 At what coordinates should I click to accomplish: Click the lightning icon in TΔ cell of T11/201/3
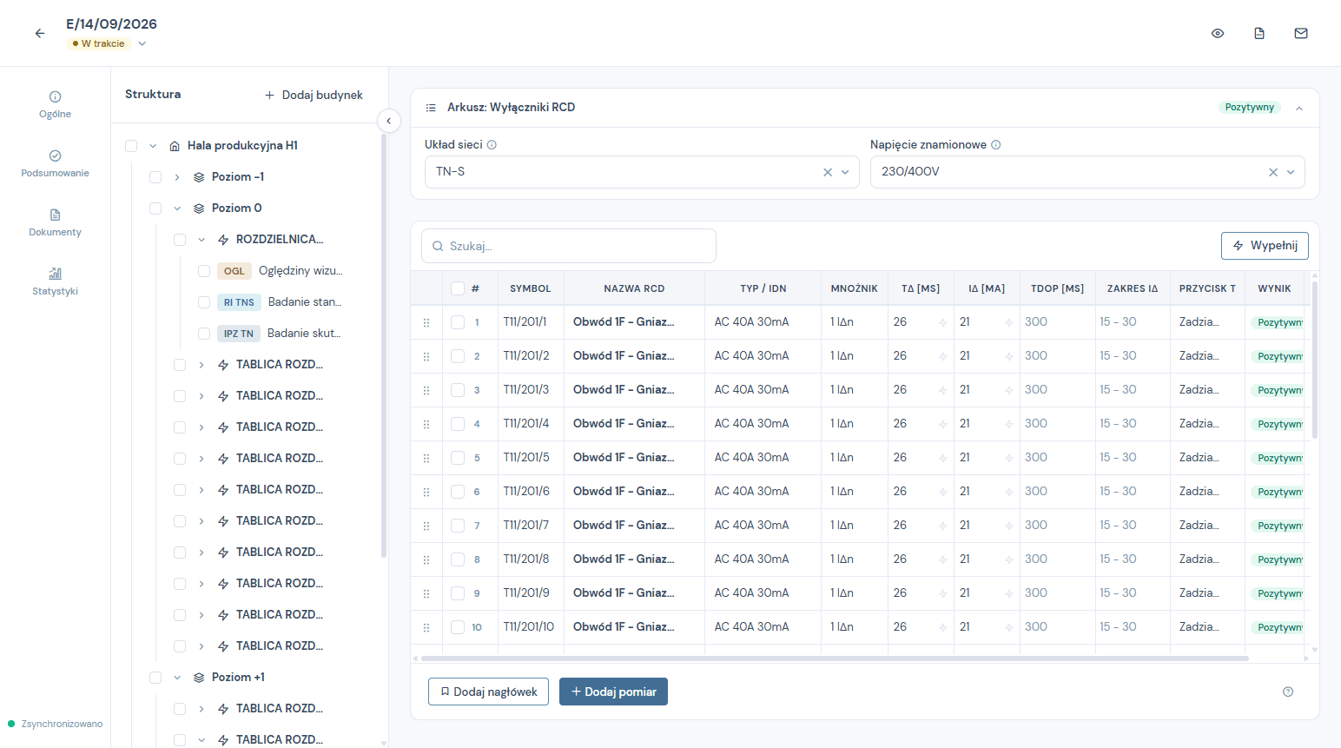(942, 391)
